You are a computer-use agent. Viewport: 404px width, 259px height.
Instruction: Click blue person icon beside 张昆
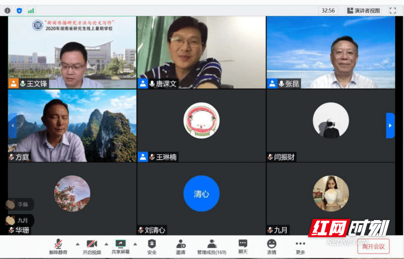[272, 83]
